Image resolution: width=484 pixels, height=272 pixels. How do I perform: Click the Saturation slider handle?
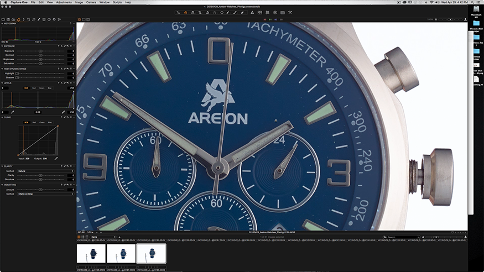point(40,64)
